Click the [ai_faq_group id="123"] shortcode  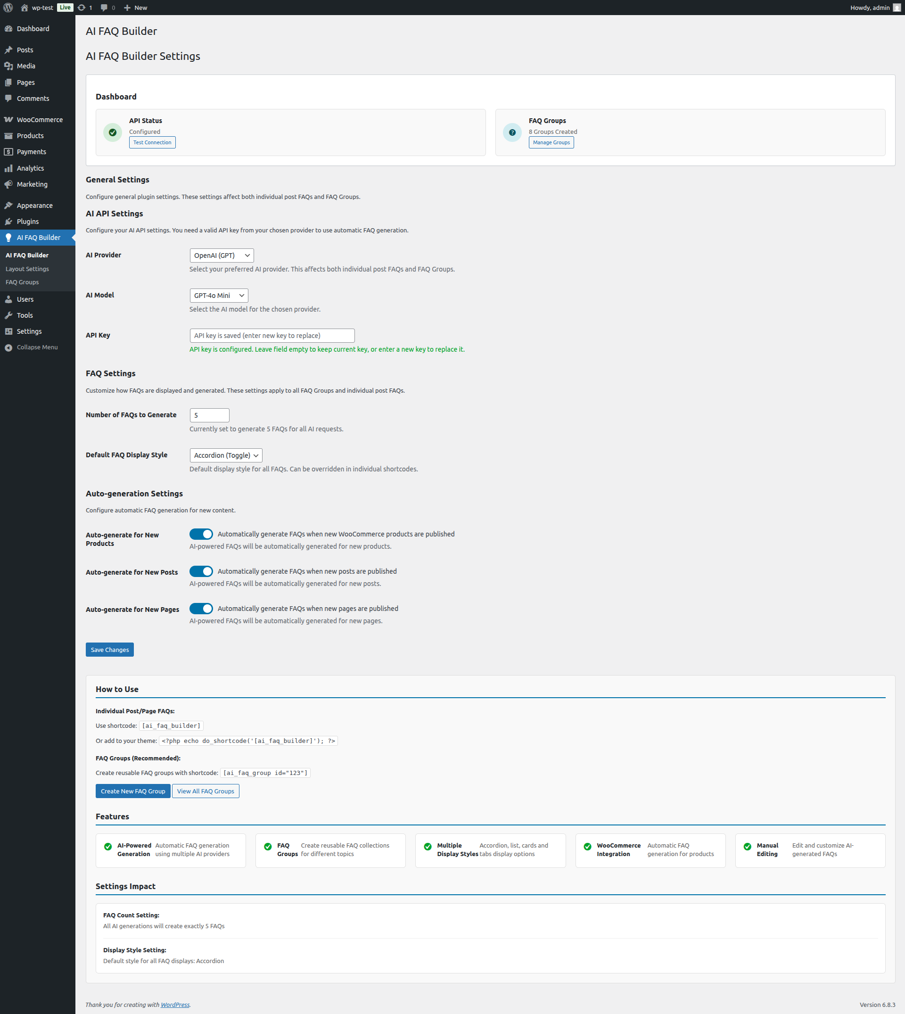click(265, 773)
